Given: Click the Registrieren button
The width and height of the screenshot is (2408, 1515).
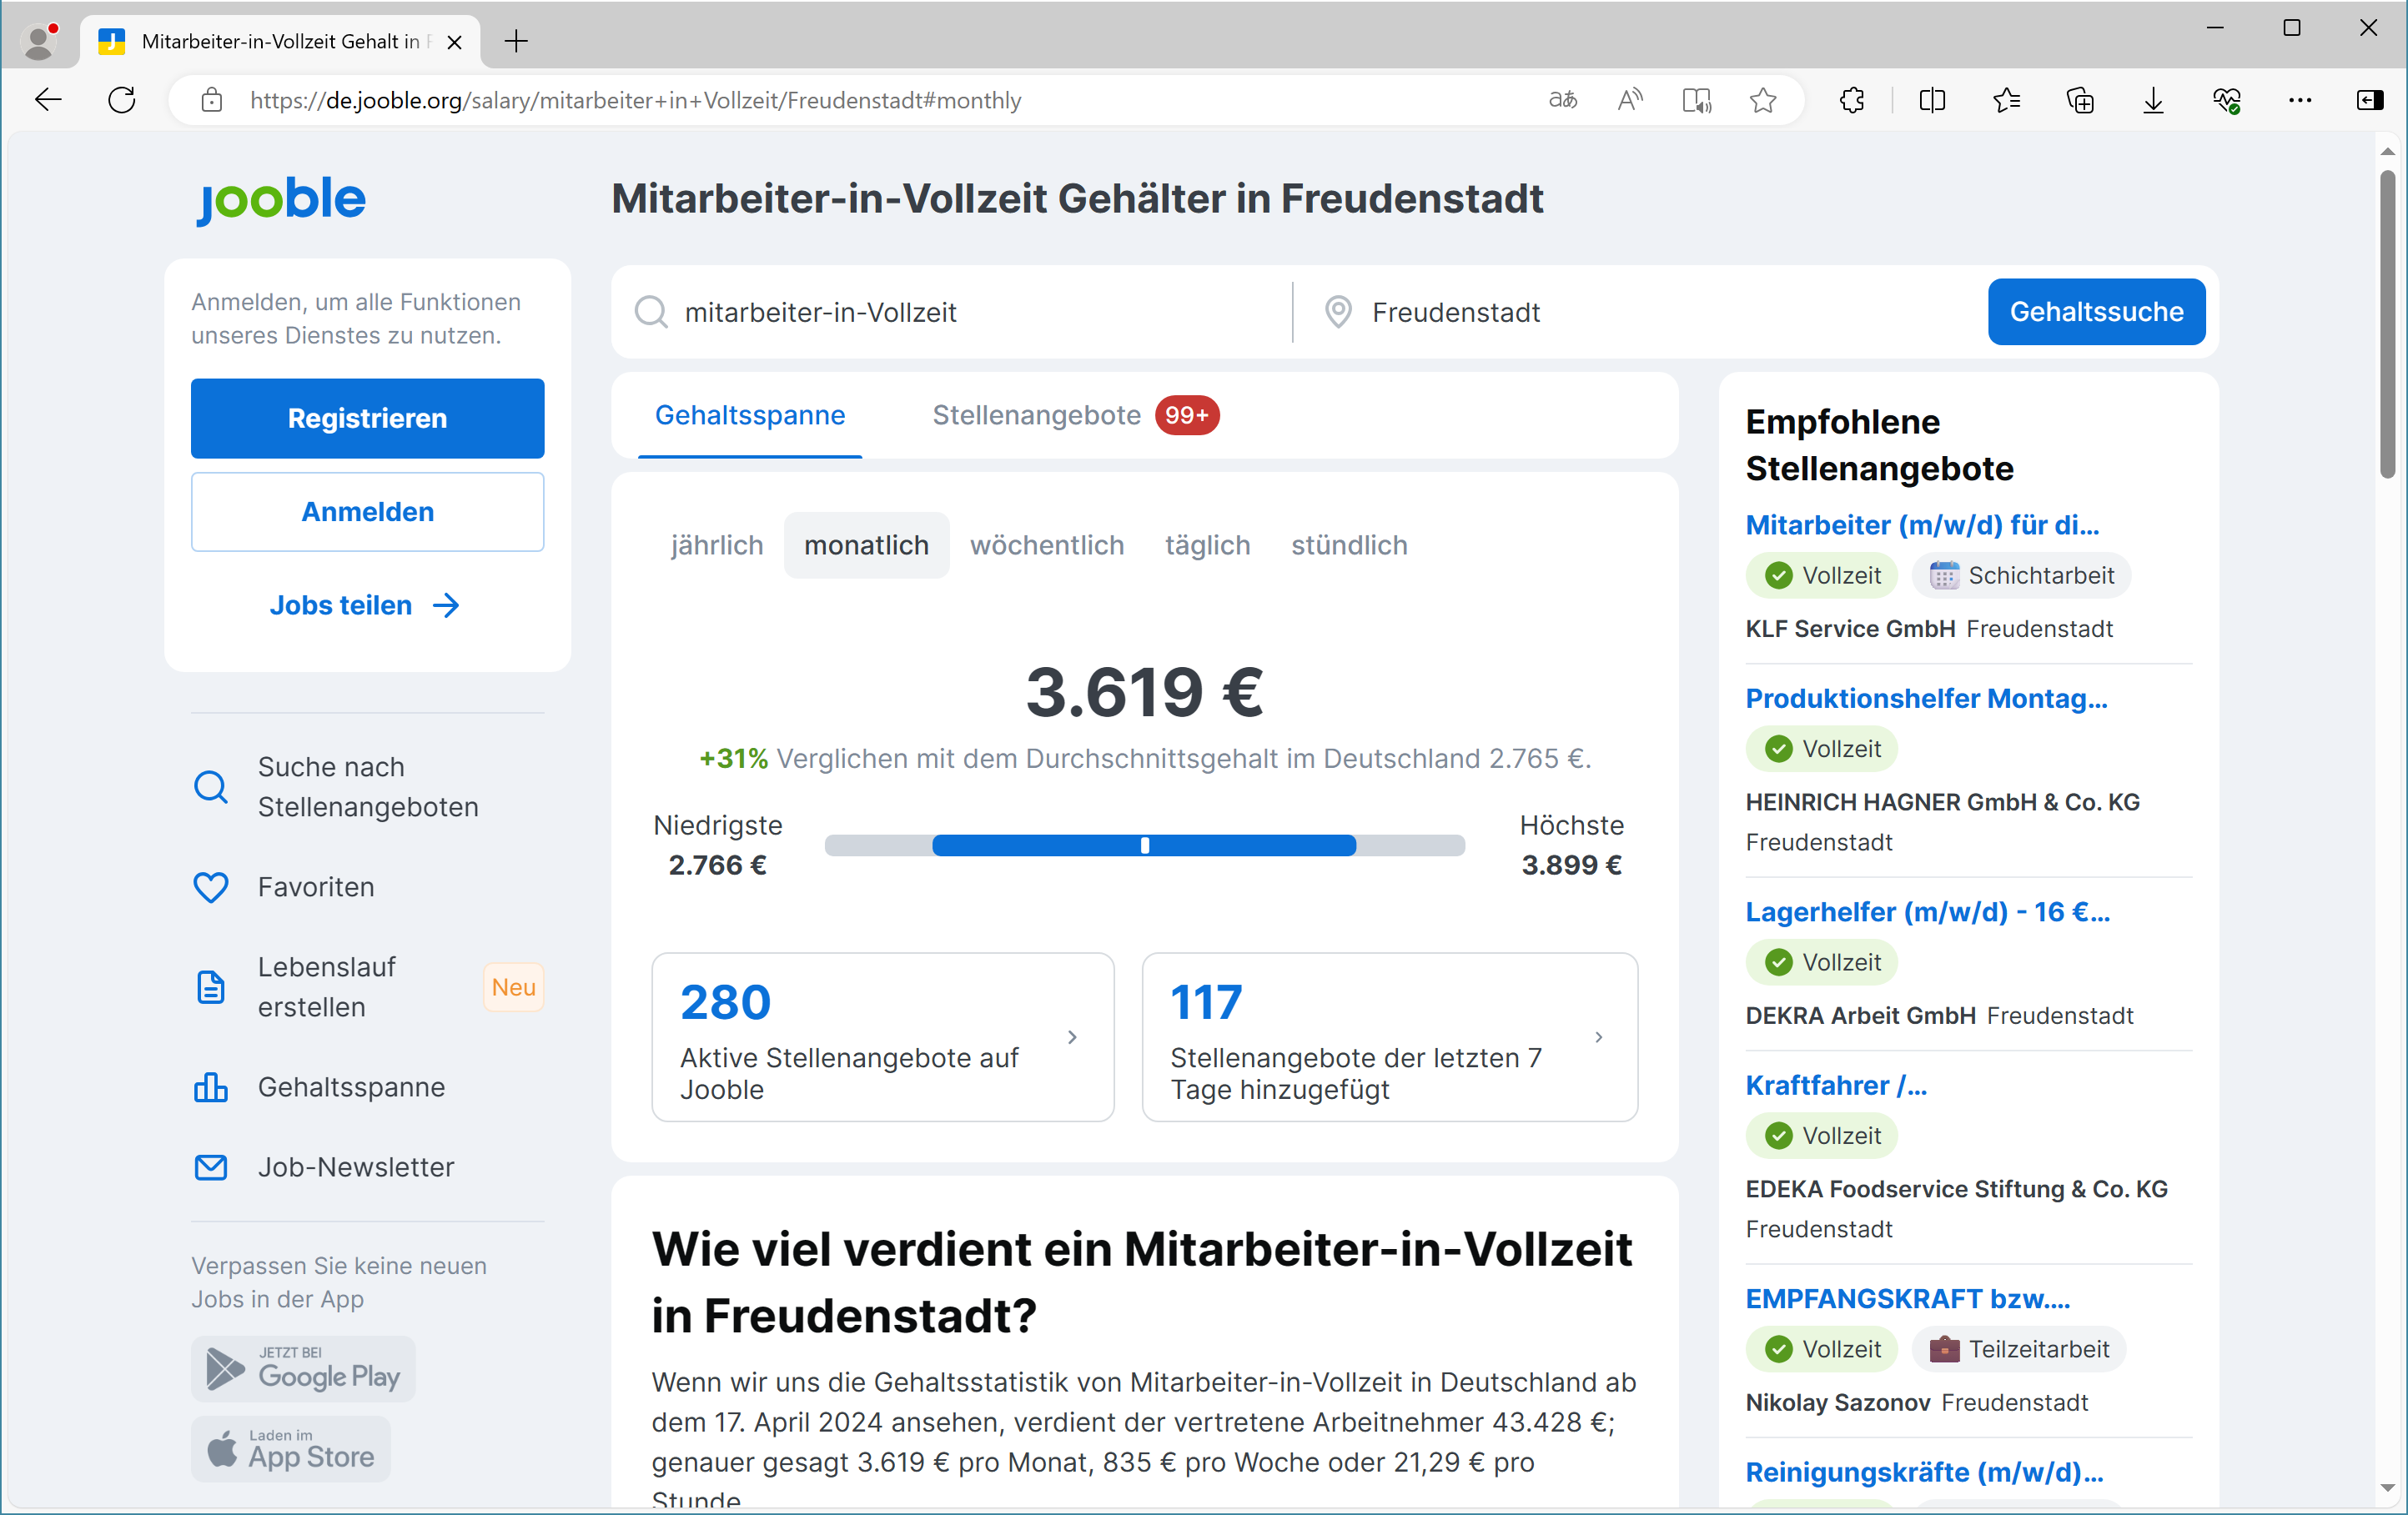Looking at the screenshot, I should pyautogui.click(x=368, y=418).
